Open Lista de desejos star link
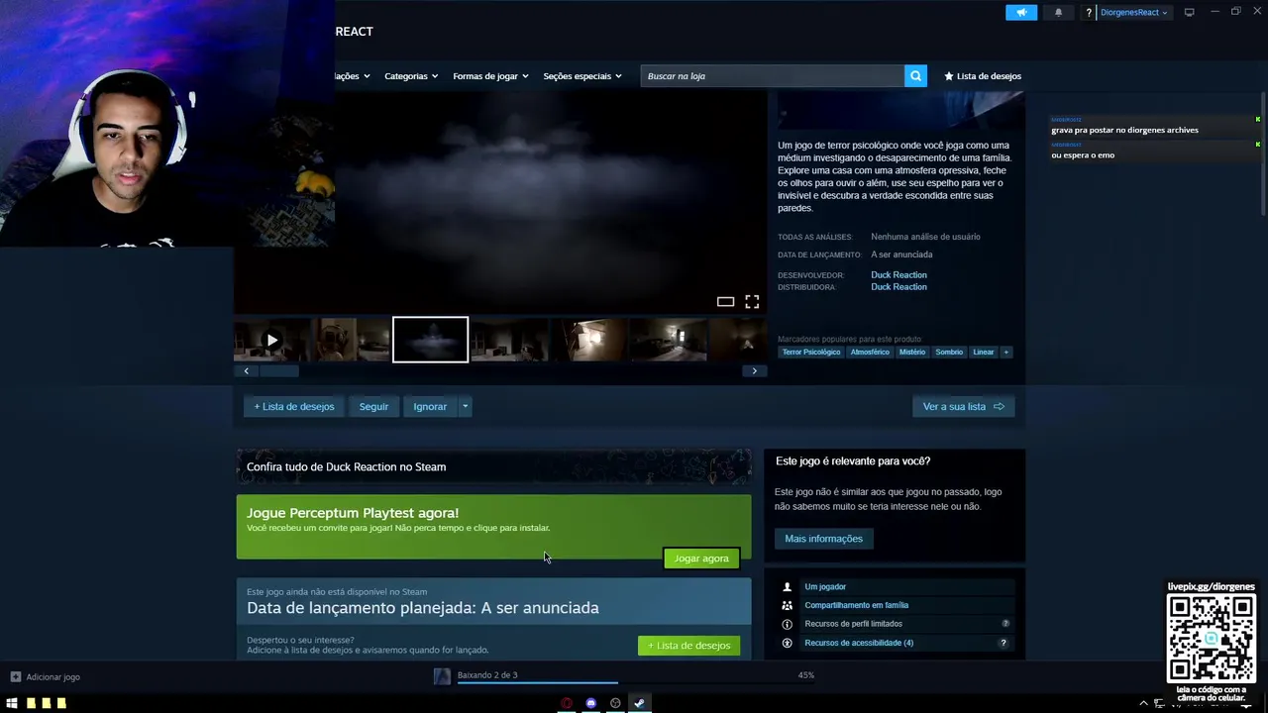Screen dimensions: 1268x713 click(x=983, y=75)
